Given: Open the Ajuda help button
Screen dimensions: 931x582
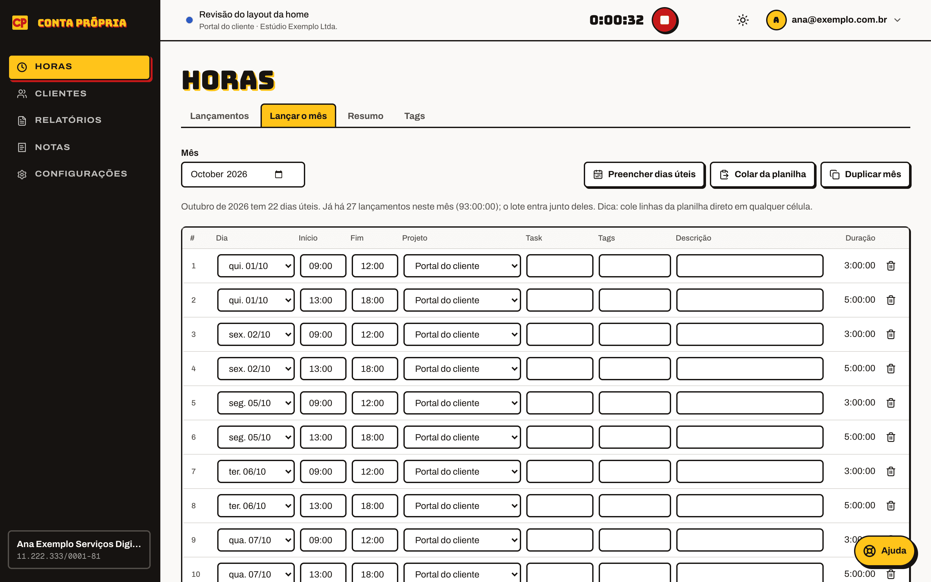Looking at the screenshot, I should click(x=884, y=550).
